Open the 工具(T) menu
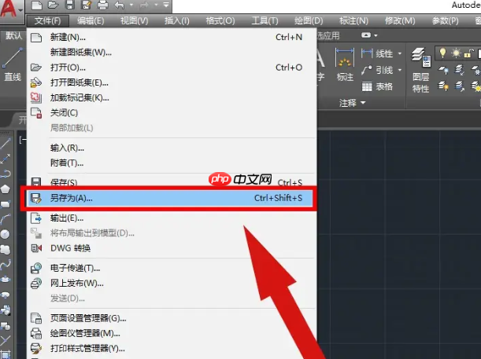 point(265,20)
